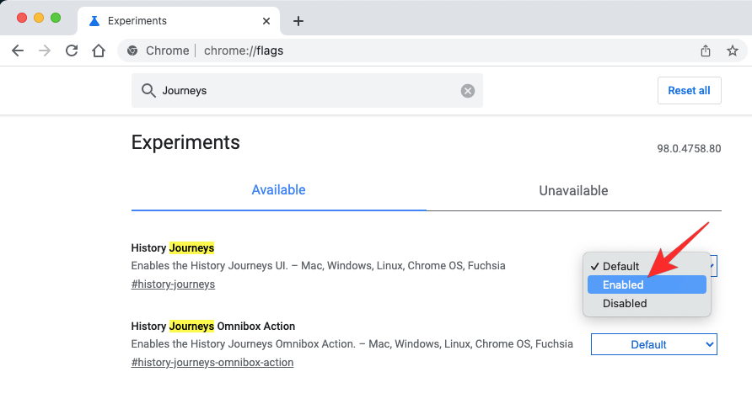Go to the Chrome home page icon
This screenshot has height=404, width=752.
point(99,50)
